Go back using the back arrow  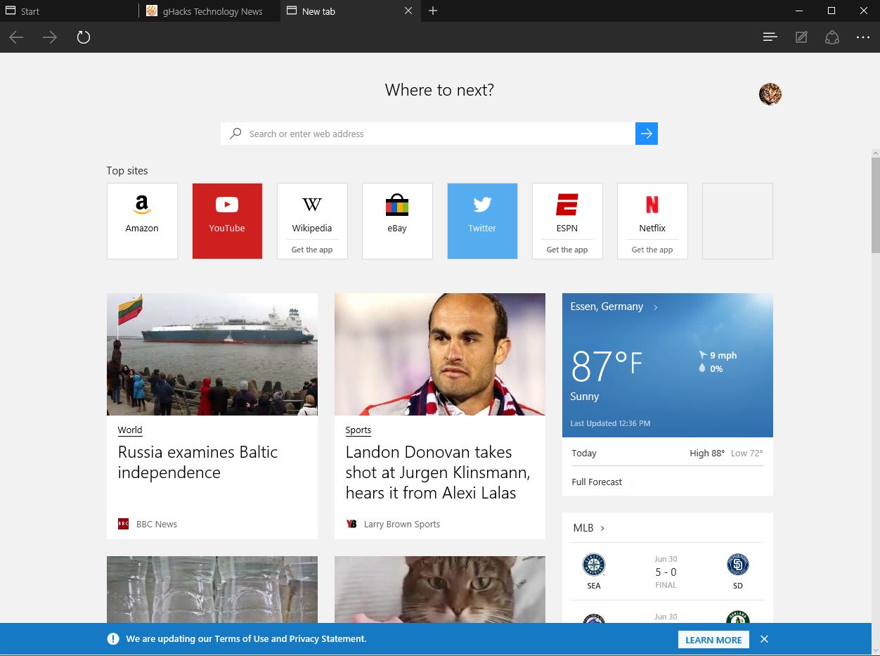[16, 37]
